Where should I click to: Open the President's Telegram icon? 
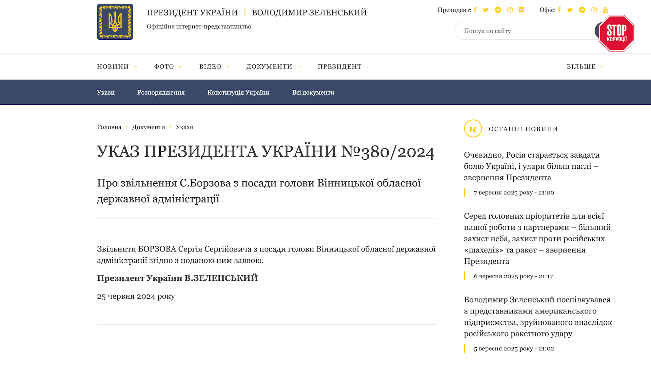(498, 10)
